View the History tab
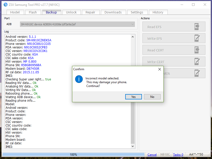Image resolution: width=212 pixels, height=159 pixels. [158, 12]
